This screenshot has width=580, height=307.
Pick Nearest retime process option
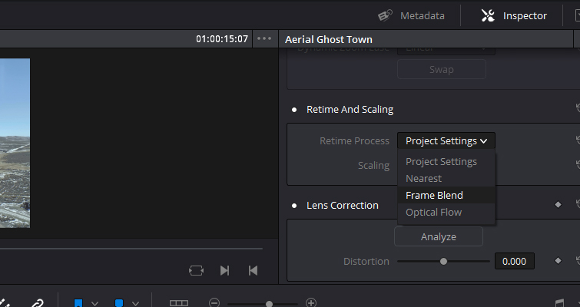pyautogui.click(x=423, y=179)
